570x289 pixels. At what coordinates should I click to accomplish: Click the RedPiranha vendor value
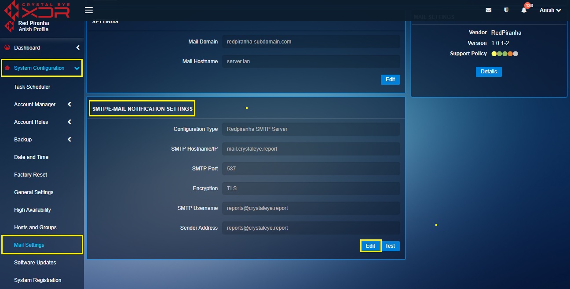(x=506, y=33)
